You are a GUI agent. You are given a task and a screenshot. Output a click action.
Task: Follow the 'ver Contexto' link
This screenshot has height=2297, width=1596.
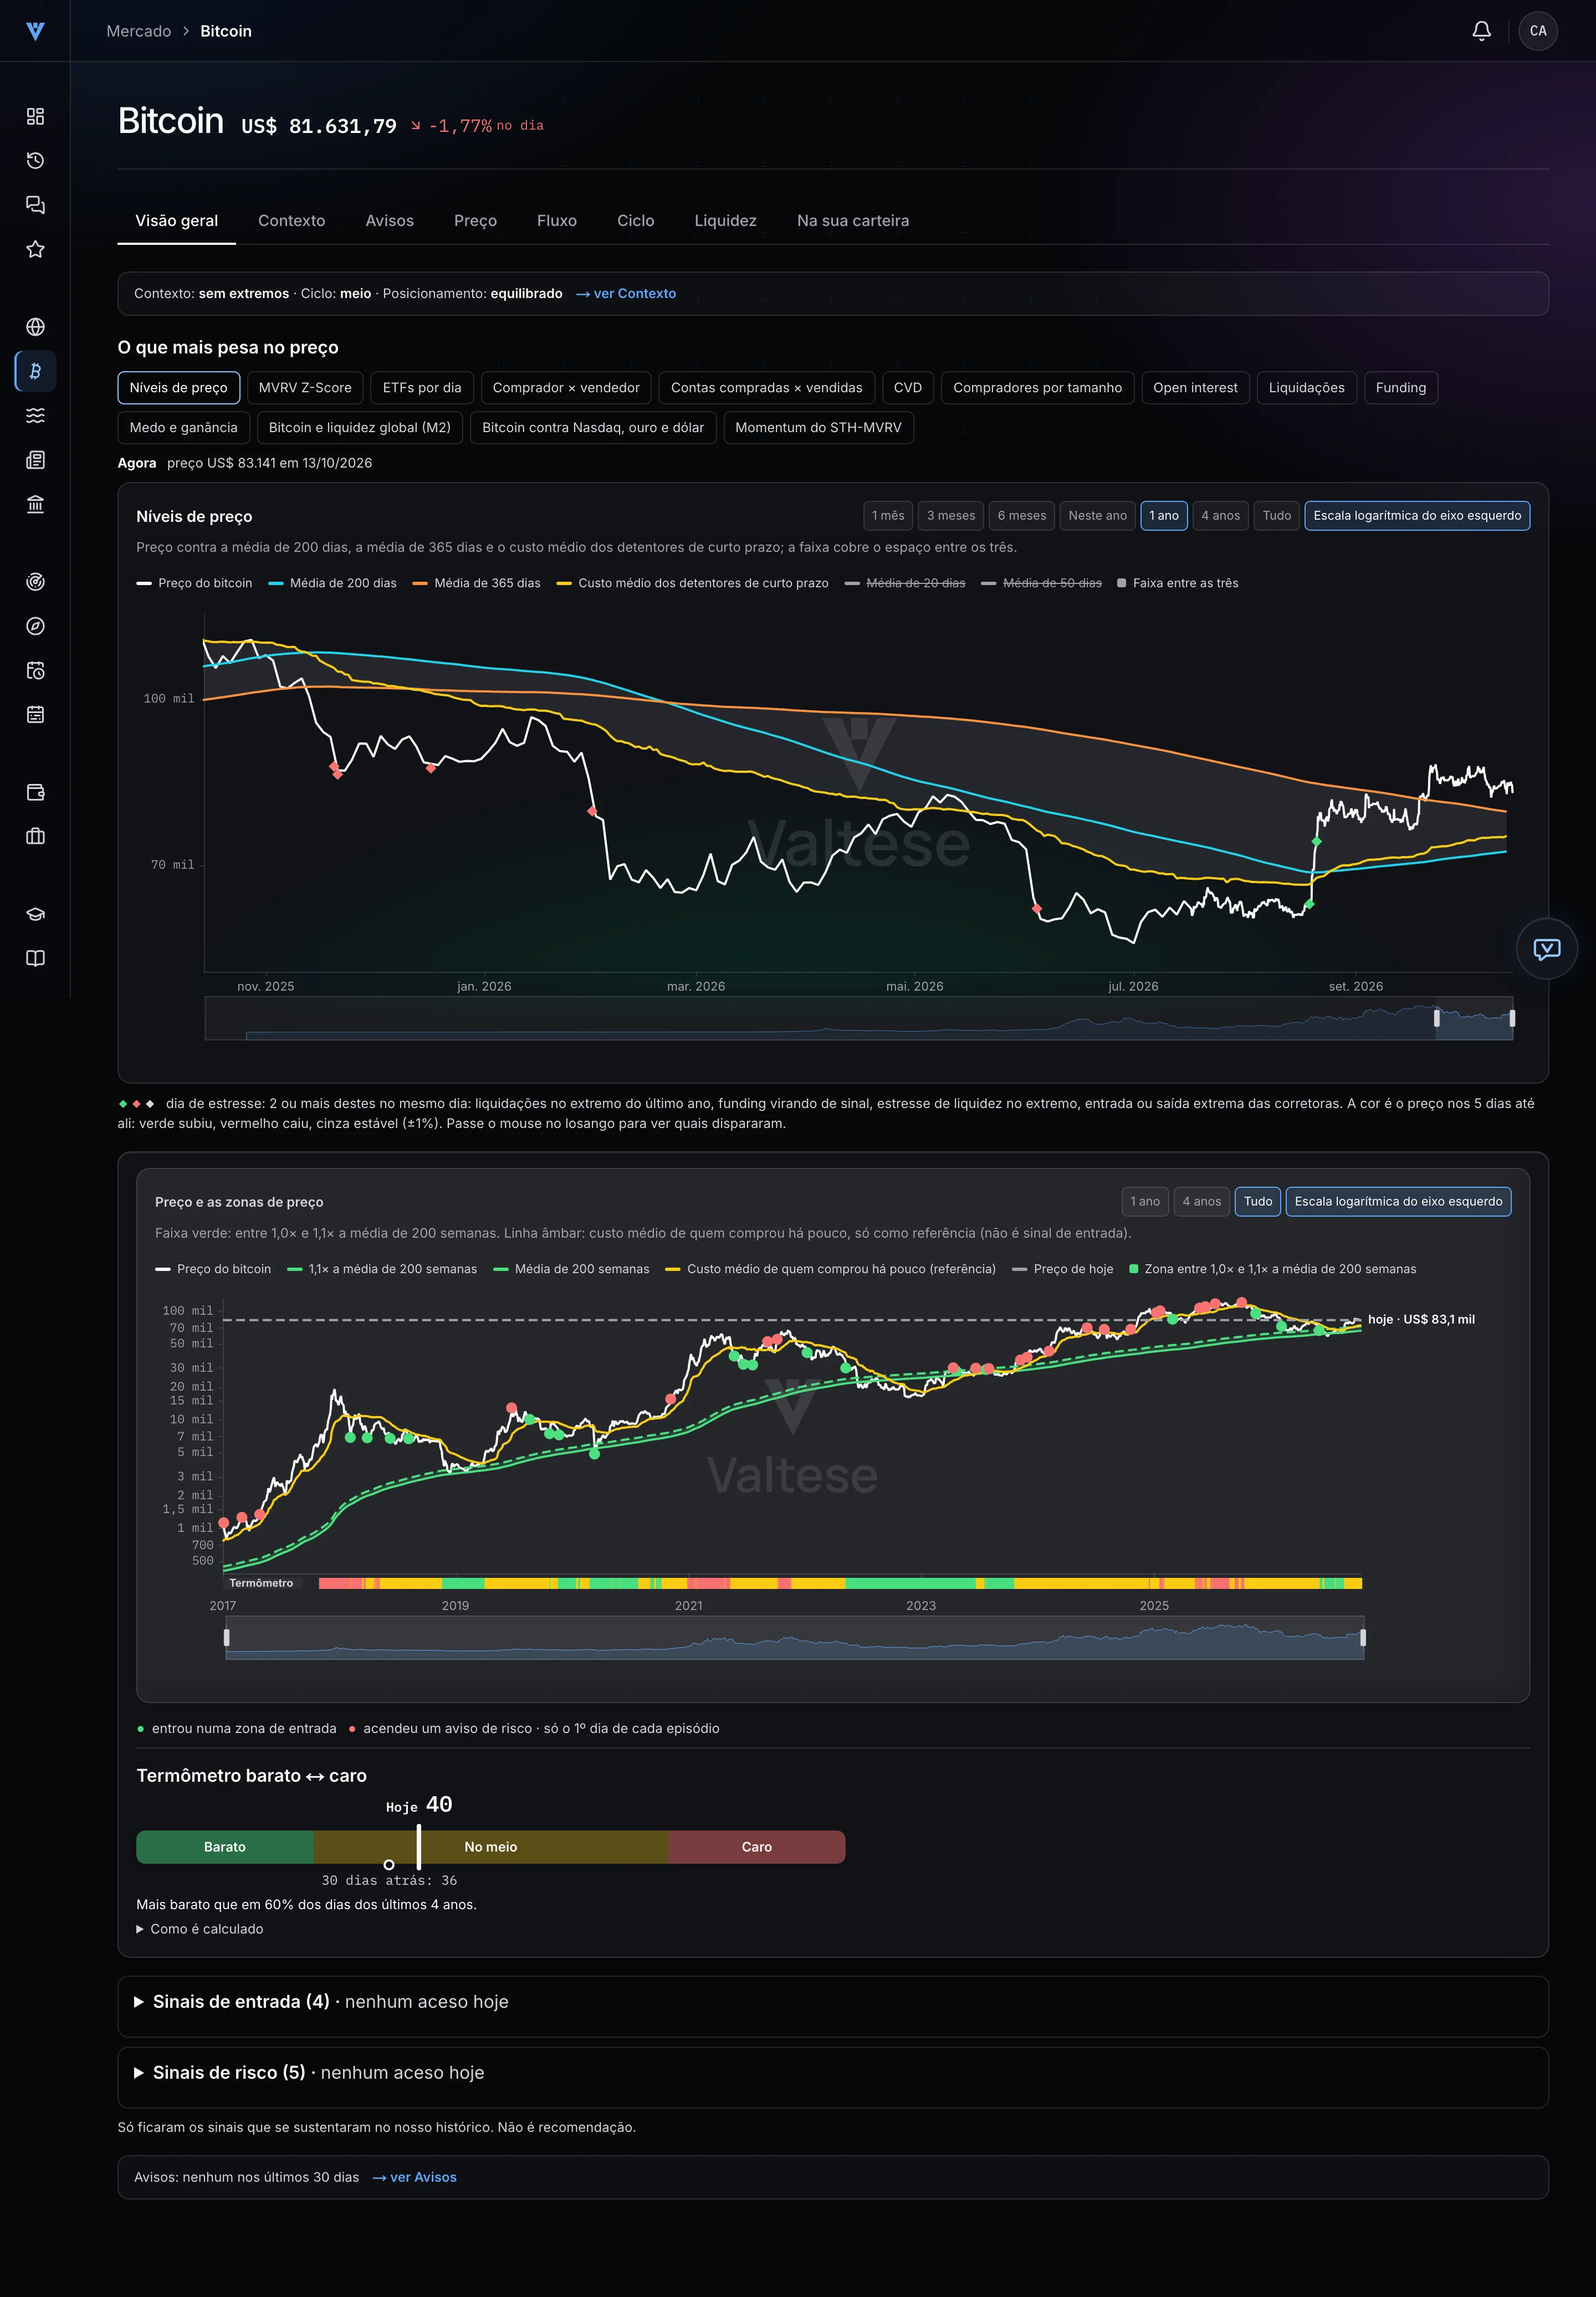pos(626,294)
